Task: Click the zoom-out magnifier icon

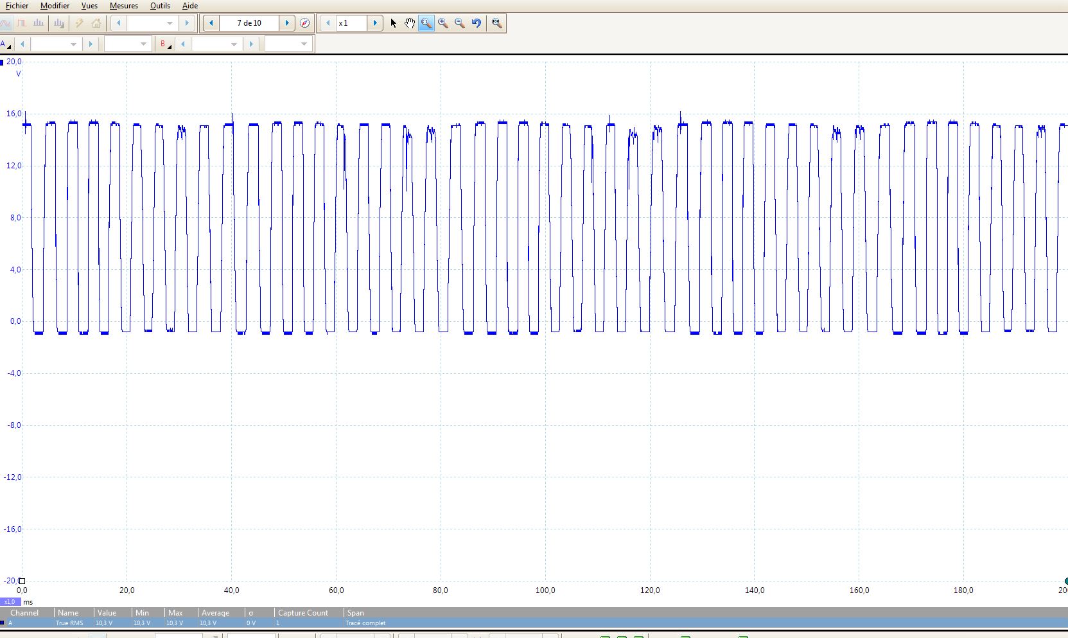Action: click(460, 23)
